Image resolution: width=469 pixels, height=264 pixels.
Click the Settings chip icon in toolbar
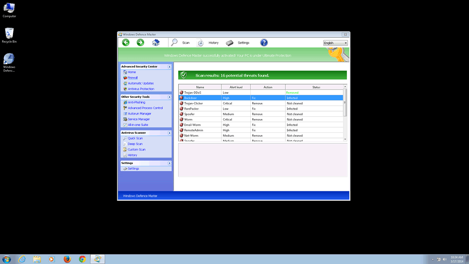point(229,43)
